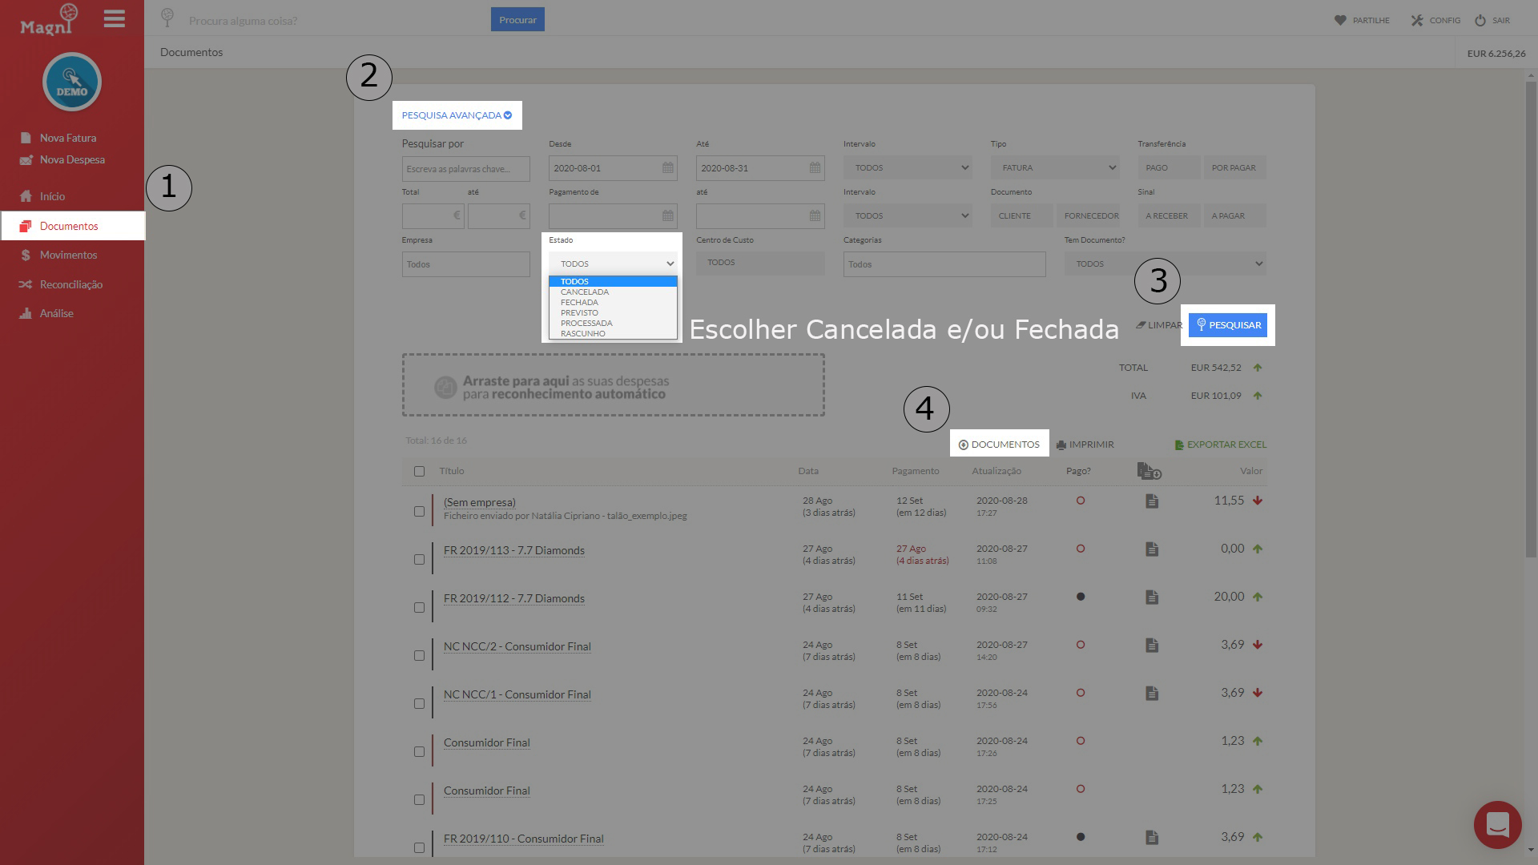Viewport: 1538px width, 865px height.
Task: Tick the checkbox for FR 2019/113 row
Action: (419, 559)
